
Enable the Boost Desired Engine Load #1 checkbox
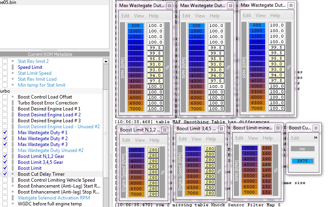click(x=5, y=109)
